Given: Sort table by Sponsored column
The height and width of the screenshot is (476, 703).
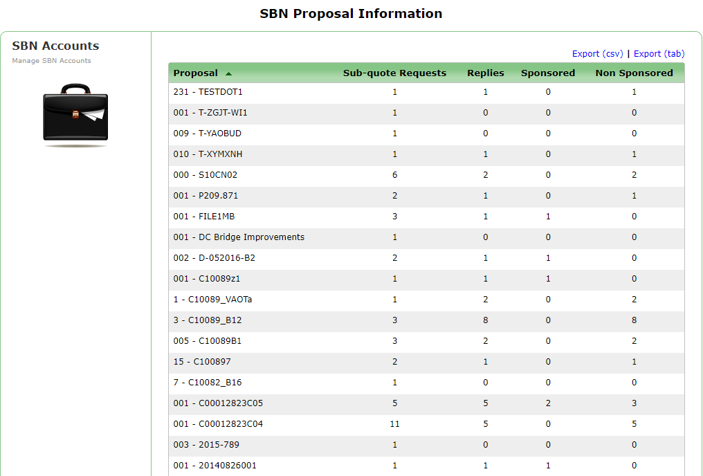Looking at the screenshot, I should (547, 73).
